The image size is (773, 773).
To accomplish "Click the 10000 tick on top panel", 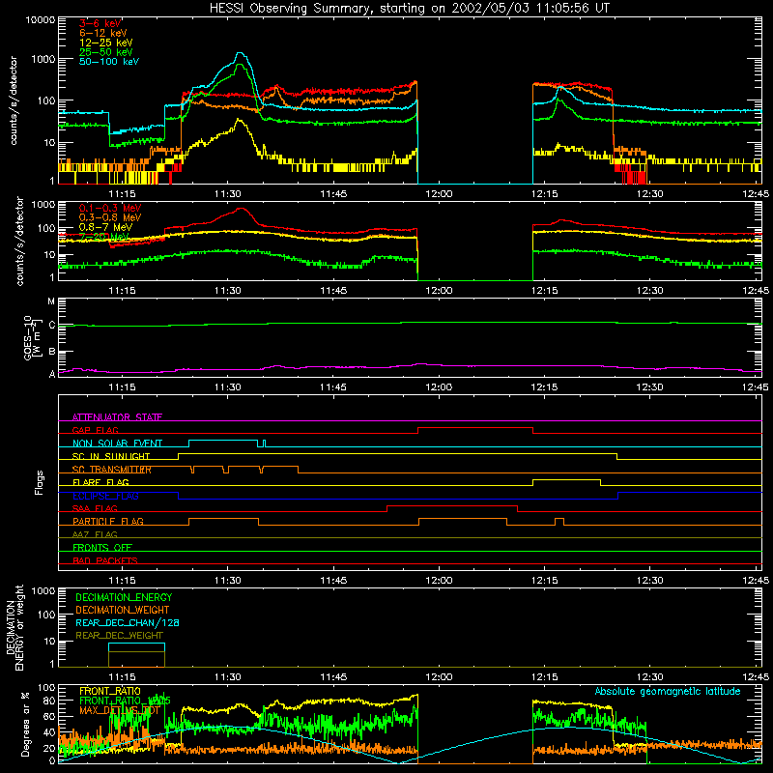I will [41, 19].
